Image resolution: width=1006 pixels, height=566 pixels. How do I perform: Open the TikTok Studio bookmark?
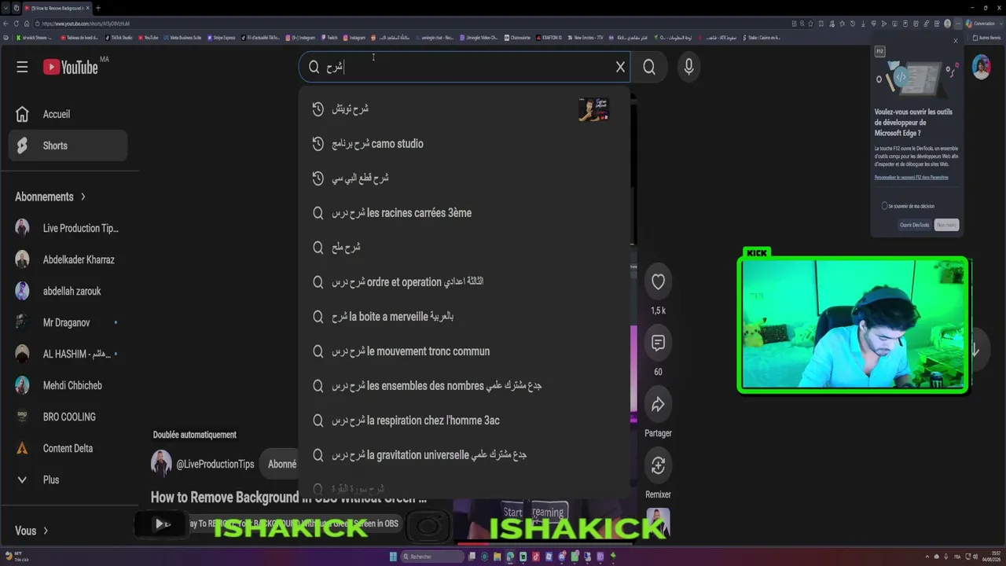click(x=118, y=37)
